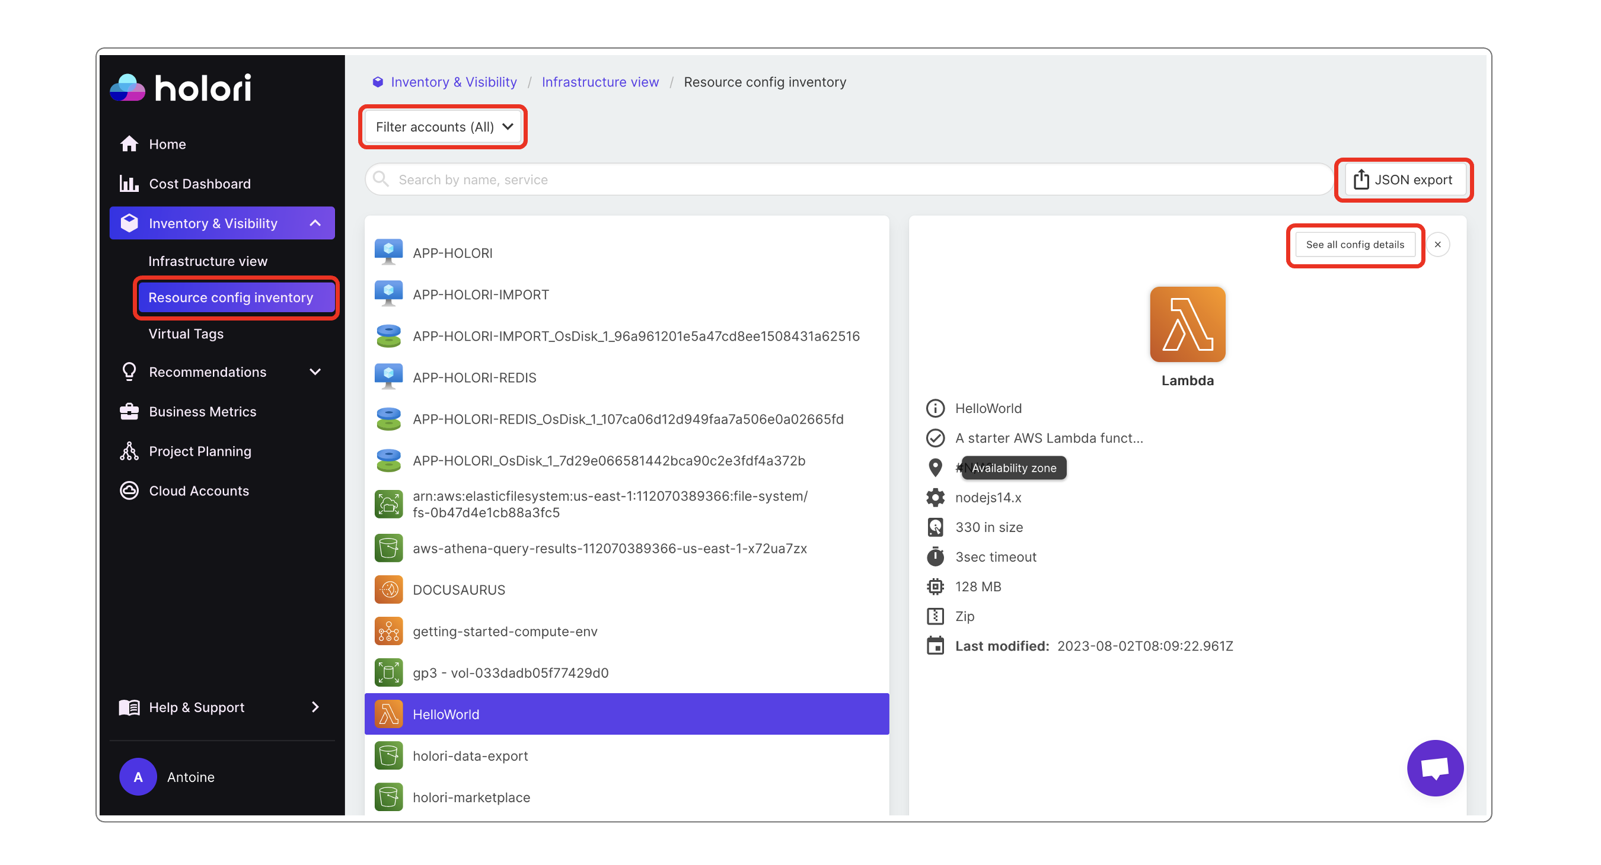
Task: Click the Business Metrics briefcase icon
Action: click(x=129, y=412)
